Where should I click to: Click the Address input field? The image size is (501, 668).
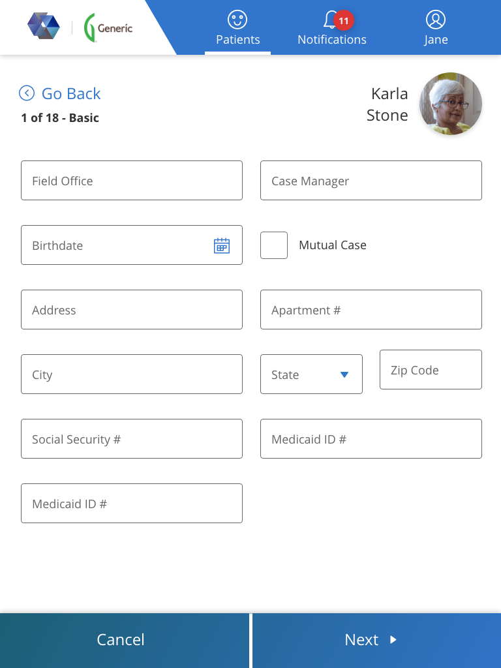click(132, 310)
